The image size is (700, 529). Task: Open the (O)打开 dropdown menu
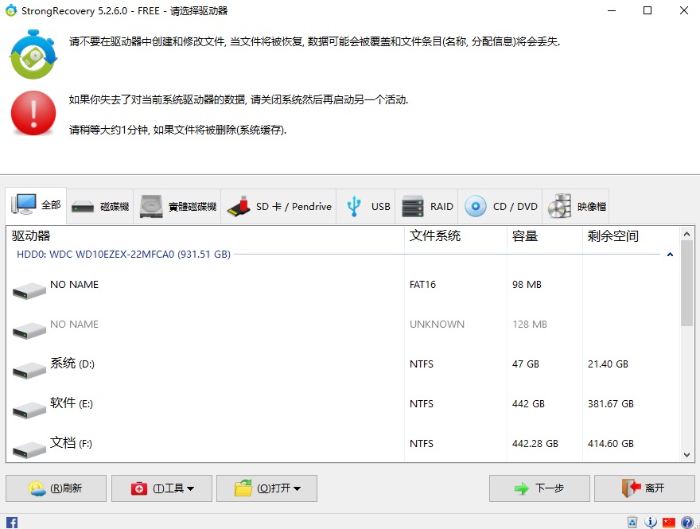tap(267, 488)
